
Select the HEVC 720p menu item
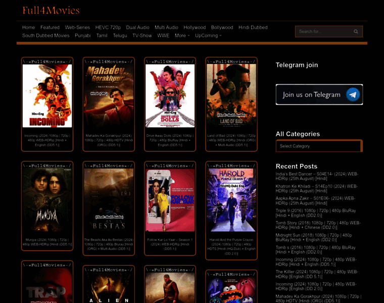pos(108,27)
